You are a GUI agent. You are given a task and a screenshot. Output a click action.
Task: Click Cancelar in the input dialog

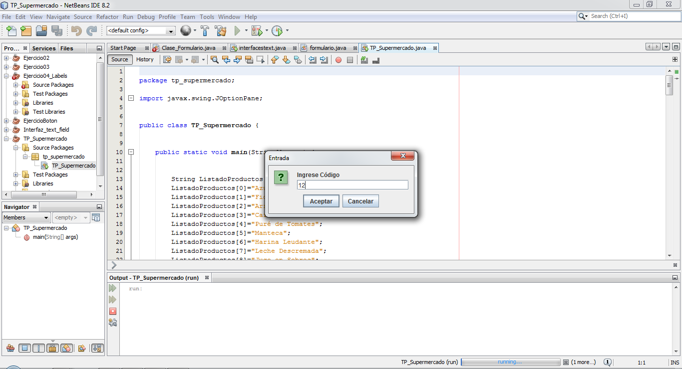click(360, 201)
